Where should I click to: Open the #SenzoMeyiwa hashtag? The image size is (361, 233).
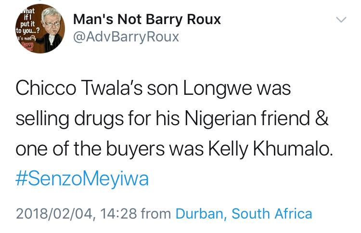click(x=82, y=179)
